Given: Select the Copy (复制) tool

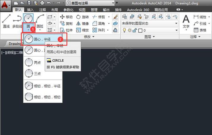Looking at the screenshot, I should coord(66,23).
